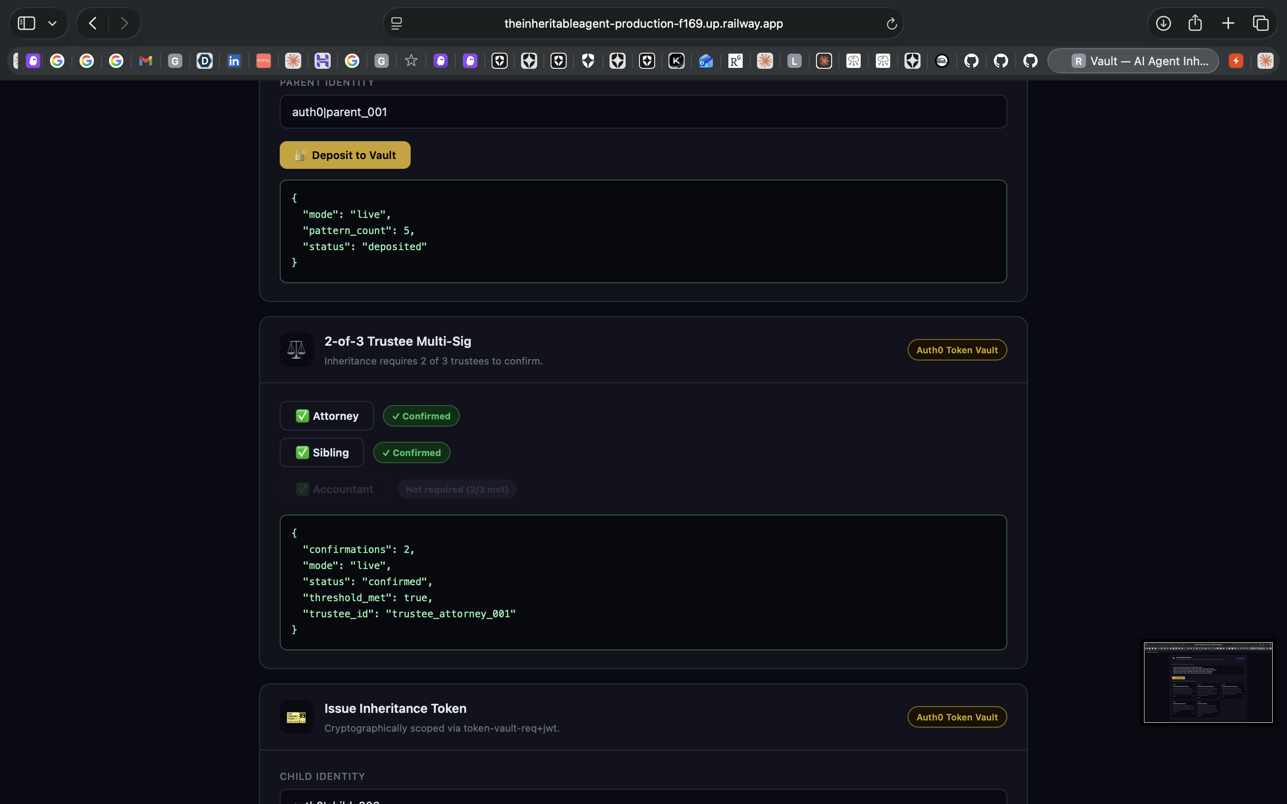
Task: Open the Safari downloads icon
Action: [x=1163, y=23]
